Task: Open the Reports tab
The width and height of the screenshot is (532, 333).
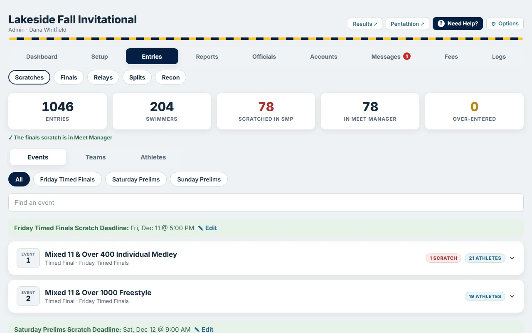Action: [x=207, y=57]
